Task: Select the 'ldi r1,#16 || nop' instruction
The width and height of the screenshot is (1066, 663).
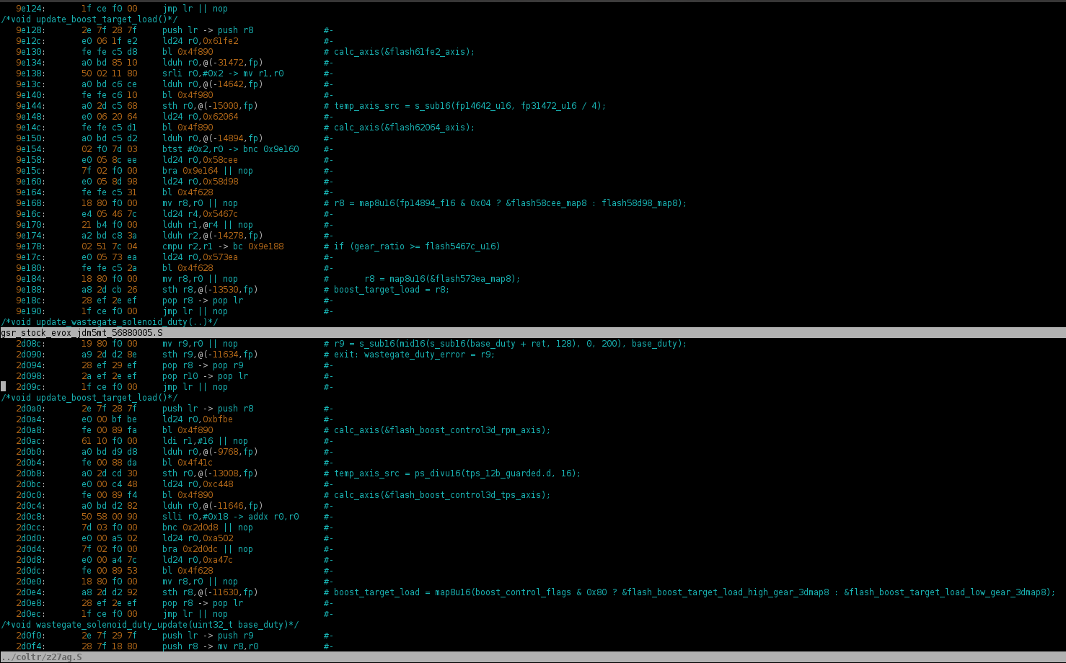Action: pyautogui.click(x=205, y=441)
